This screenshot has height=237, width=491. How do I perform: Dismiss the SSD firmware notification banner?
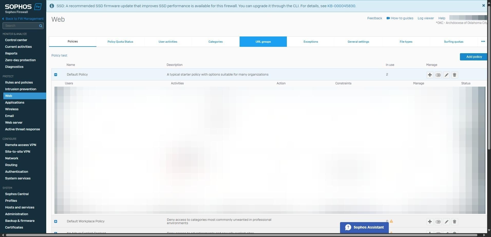click(x=484, y=5)
